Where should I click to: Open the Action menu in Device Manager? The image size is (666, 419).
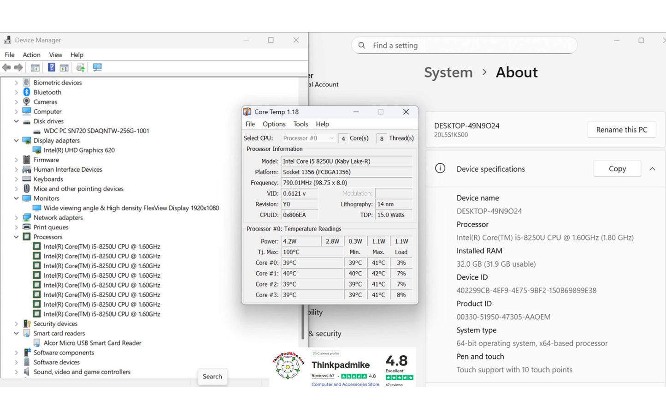pos(31,54)
